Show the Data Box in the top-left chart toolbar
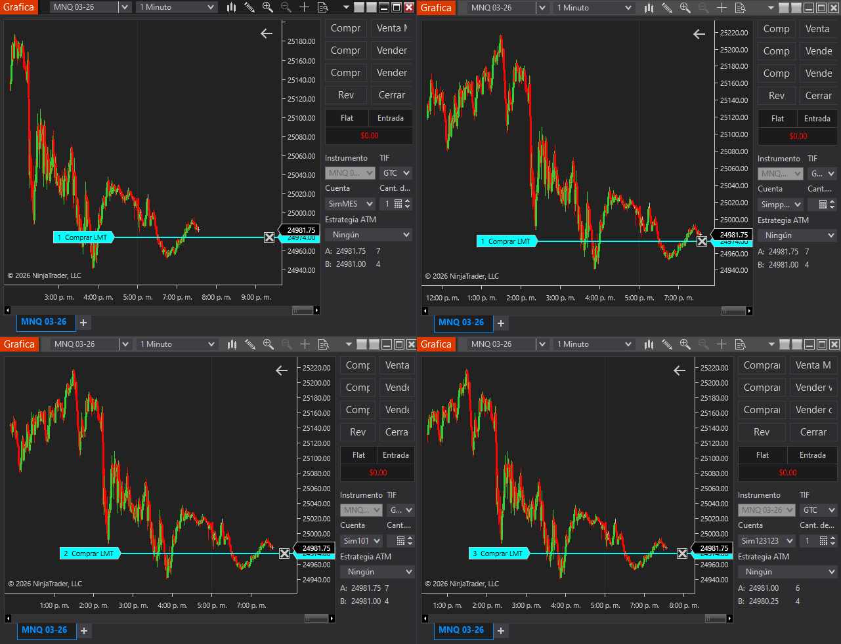The image size is (841, 644). click(323, 7)
